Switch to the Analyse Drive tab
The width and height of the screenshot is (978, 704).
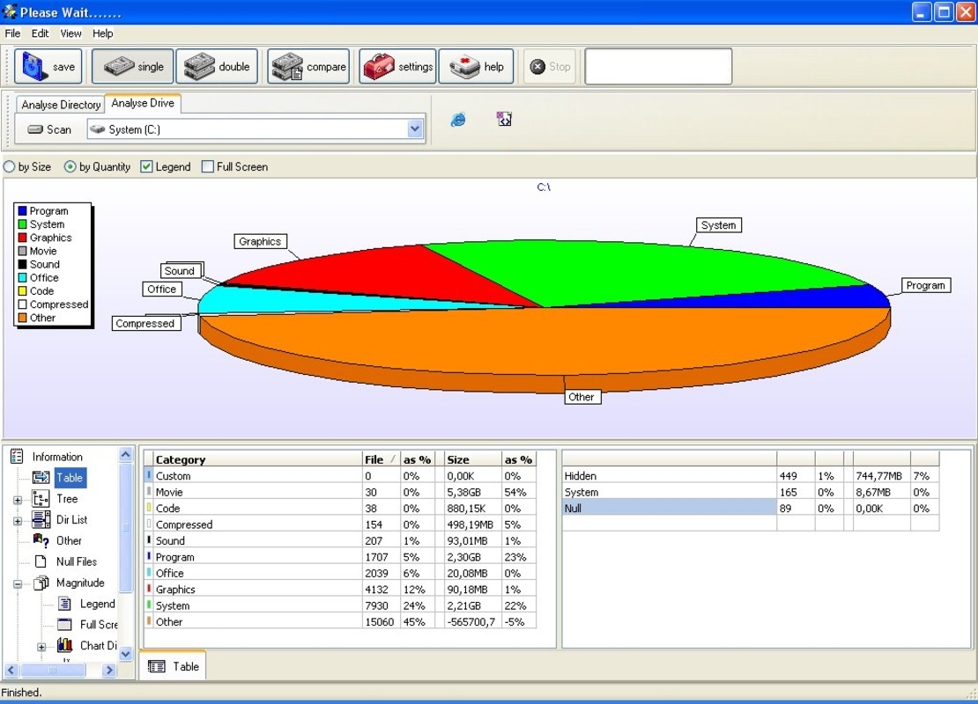[143, 104]
